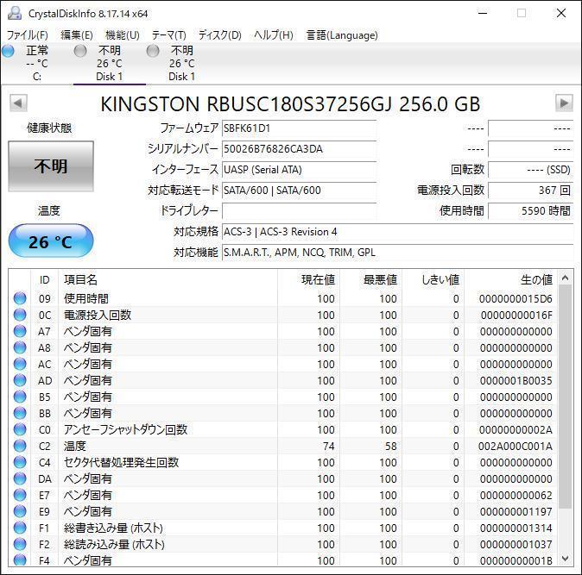The image size is (582, 575).
Task: Click the status orb of attribute AC
Action: coord(20,364)
